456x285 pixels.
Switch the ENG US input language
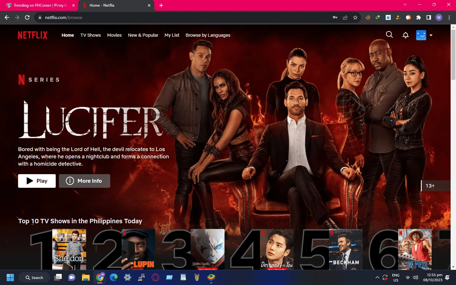click(x=396, y=278)
